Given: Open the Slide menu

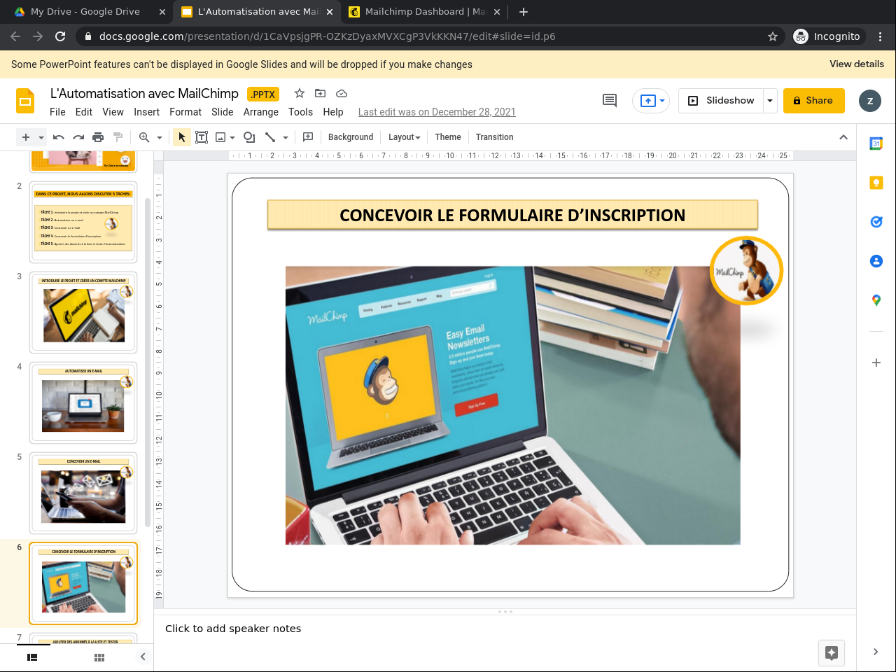Looking at the screenshot, I should (x=223, y=112).
